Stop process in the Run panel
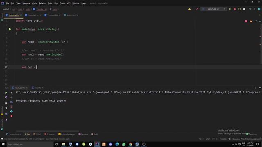This screenshot has height=147, width=262. [6, 103]
